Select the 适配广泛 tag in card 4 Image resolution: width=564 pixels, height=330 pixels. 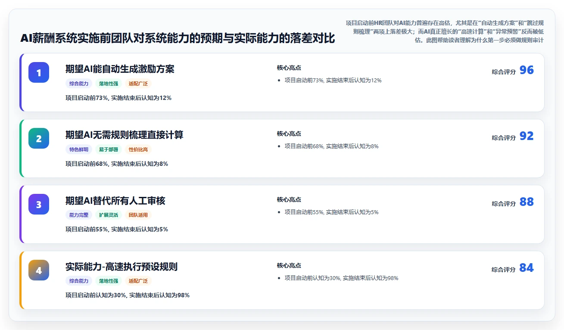[138, 281]
